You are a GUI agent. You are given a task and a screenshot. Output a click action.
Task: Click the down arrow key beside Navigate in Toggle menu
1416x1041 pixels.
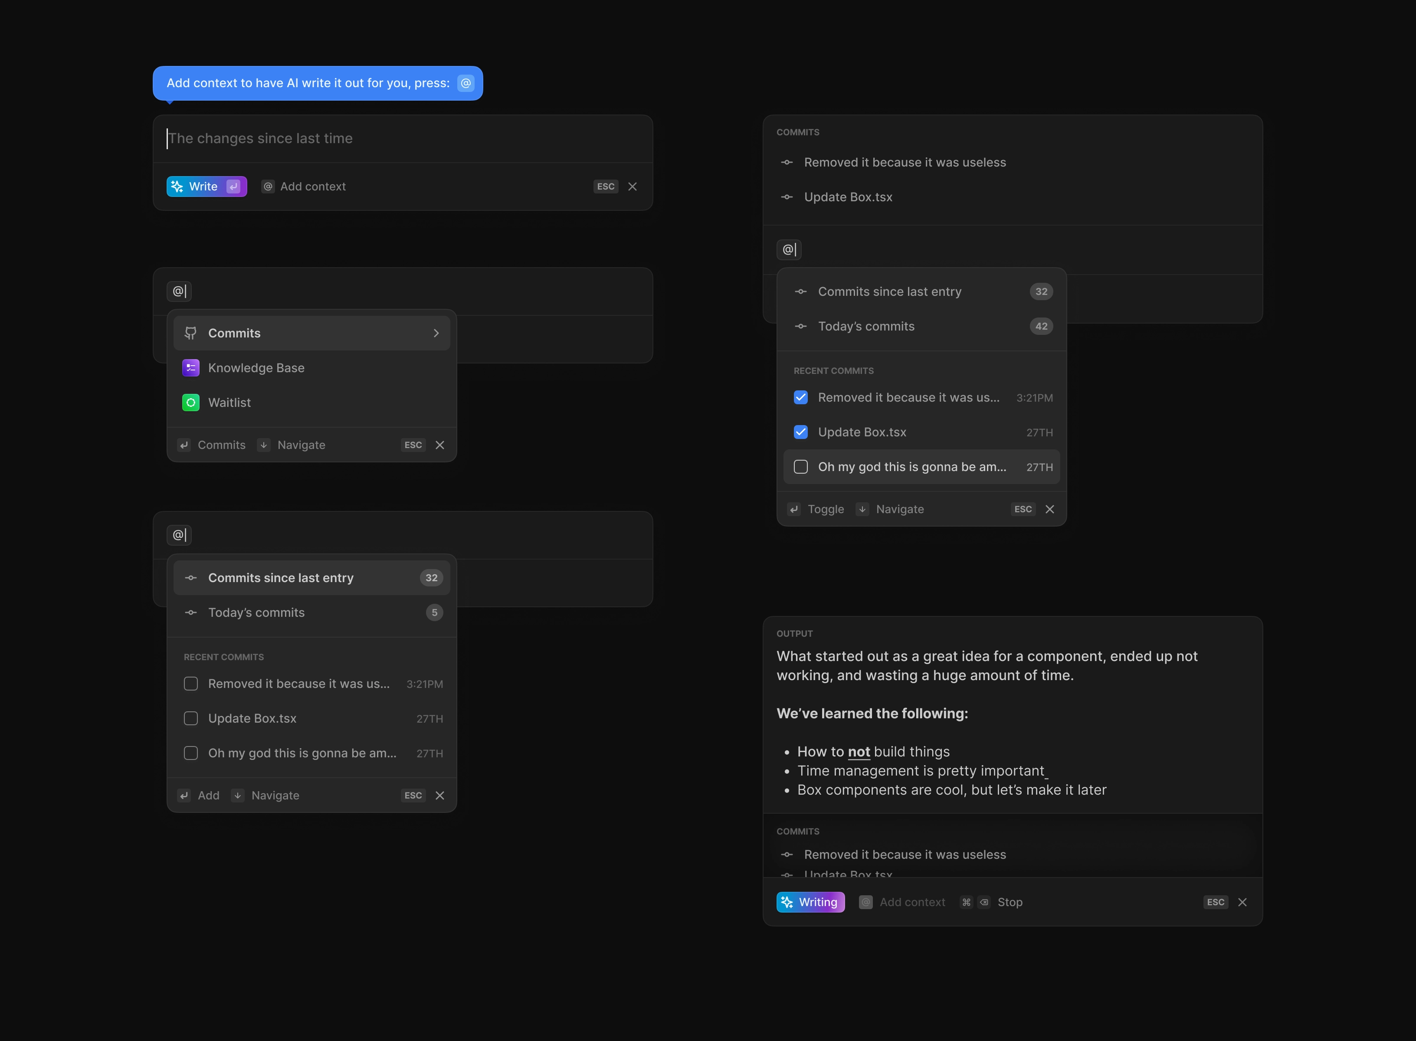(x=862, y=509)
